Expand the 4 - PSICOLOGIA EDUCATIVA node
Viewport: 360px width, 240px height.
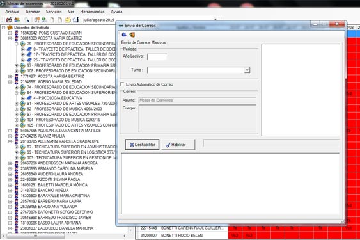[x=23, y=98]
